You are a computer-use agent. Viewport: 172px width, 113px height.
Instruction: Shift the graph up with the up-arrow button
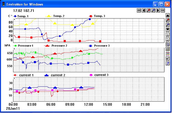coord(168,15)
